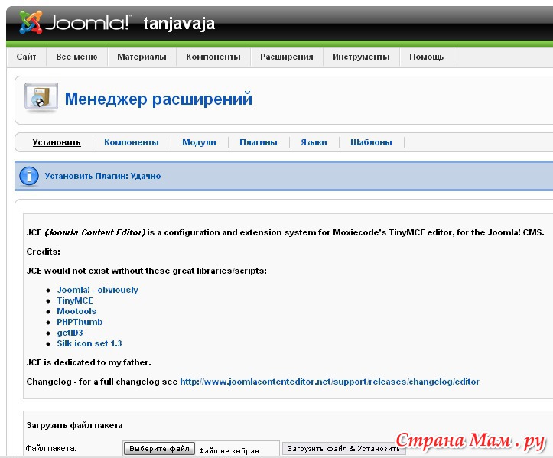Click the Менеджер расширений heading
The height and width of the screenshot is (458, 553).
158,99
